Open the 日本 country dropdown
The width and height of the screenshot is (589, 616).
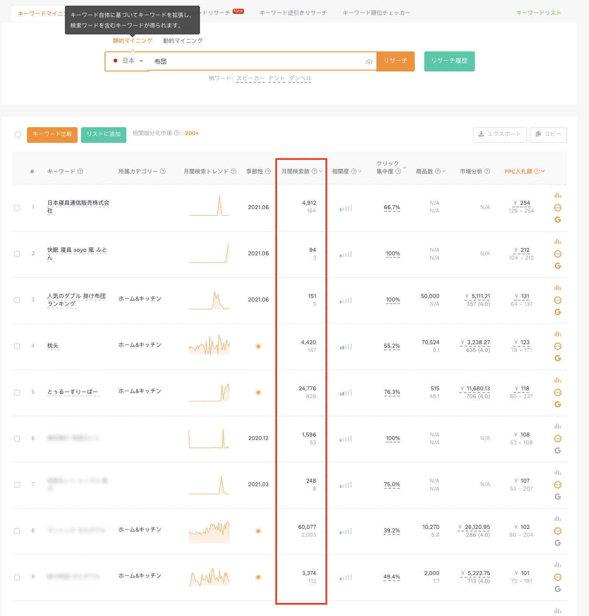click(128, 61)
